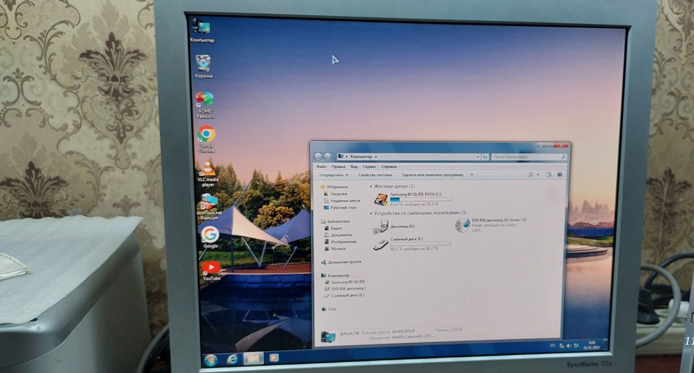This screenshot has width=694, height=373.
Task: Open recent pages dropdown beside the Forward button
Action: point(334,157)
